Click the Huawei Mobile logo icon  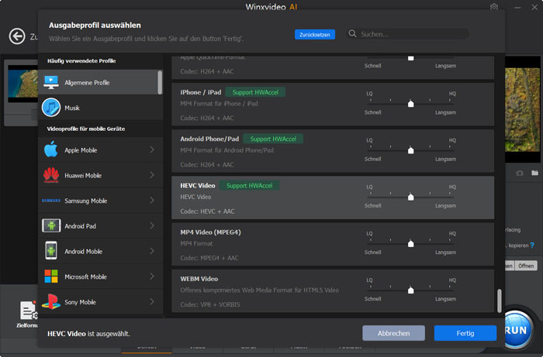[x=51, y=175]
